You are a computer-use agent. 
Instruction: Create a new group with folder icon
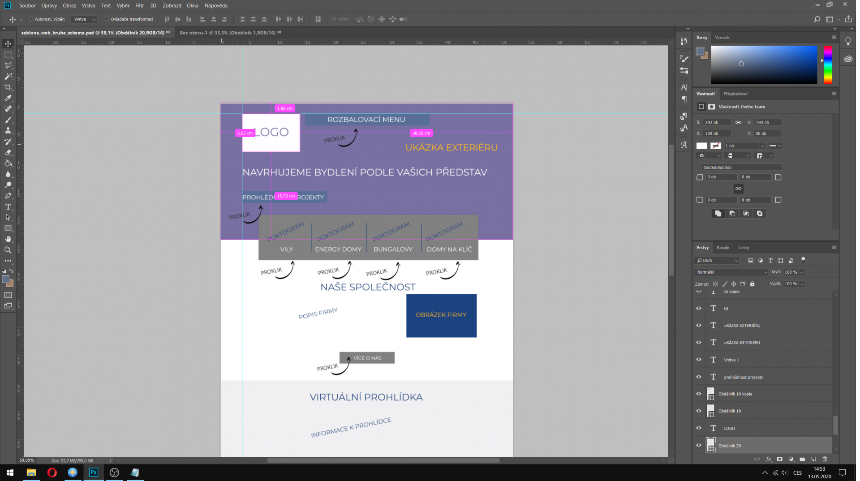click(802, 459)
